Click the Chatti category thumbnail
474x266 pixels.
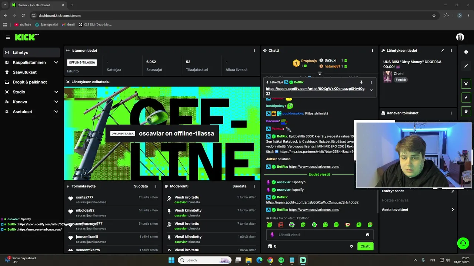pos(387,76)
